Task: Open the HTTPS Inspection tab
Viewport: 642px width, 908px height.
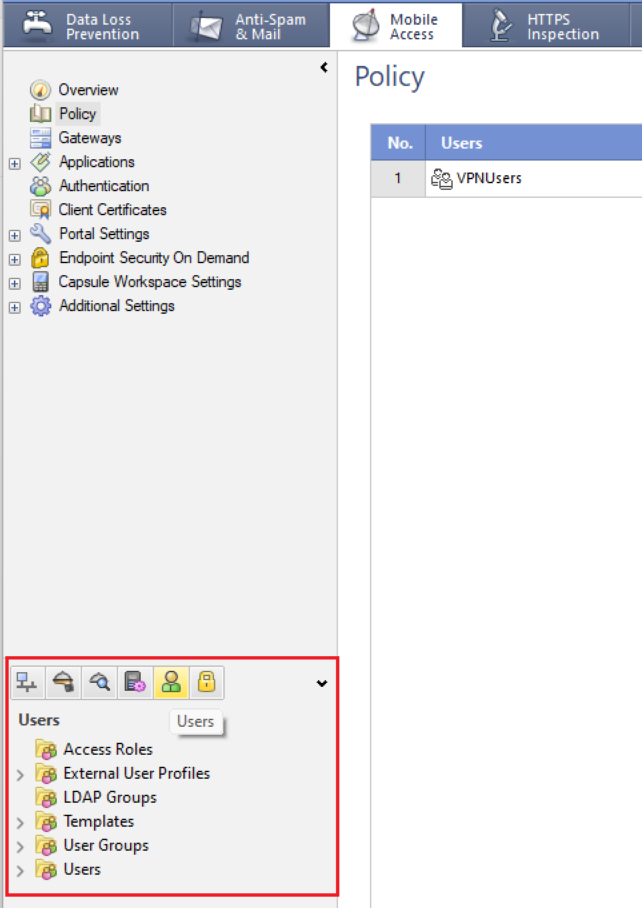Action: point(545,27)
